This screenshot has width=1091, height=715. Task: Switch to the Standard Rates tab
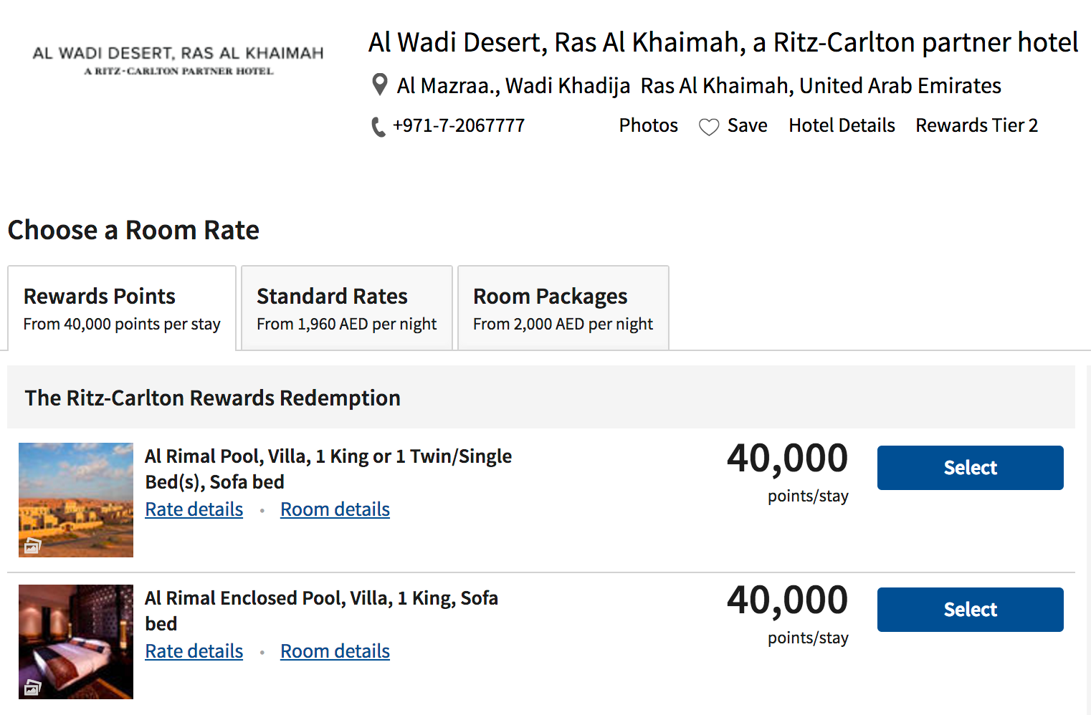[x=346, y=309]
